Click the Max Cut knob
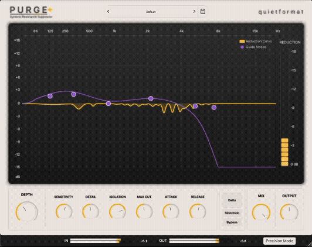312x247 pixels. click(144, 211)
